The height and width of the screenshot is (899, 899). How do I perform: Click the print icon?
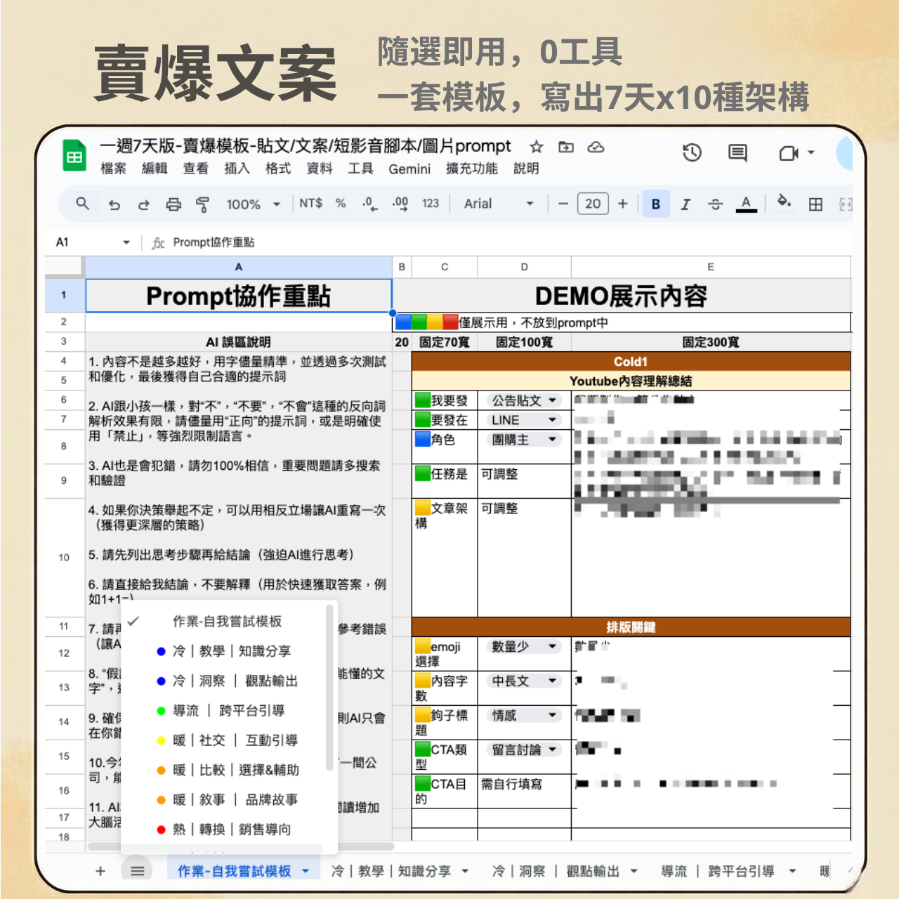173,204
